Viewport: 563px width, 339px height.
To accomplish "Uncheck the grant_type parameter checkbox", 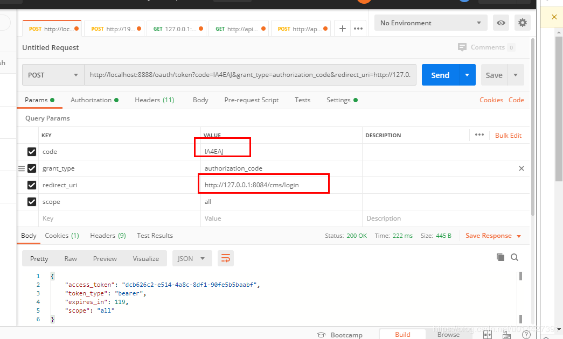I will [x=32, y=168].
